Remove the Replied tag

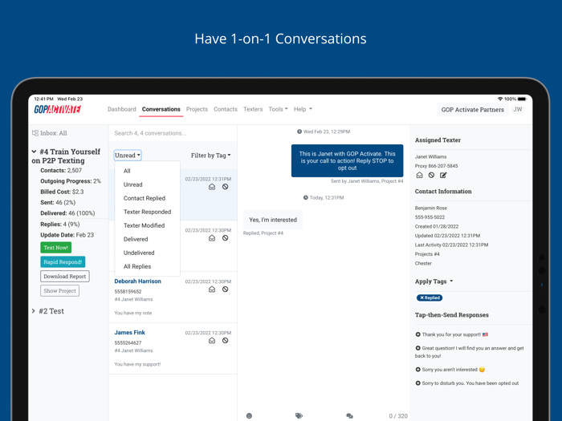pyautogui.click(x=421, y=298)
